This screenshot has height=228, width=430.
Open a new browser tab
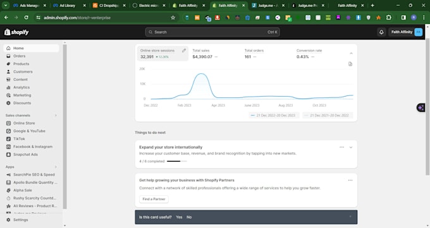point(372,6)
